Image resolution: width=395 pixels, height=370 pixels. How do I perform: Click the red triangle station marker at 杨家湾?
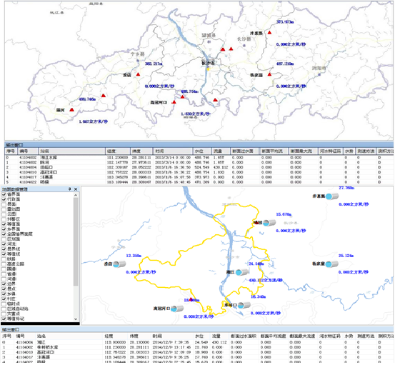click(269, 74)
